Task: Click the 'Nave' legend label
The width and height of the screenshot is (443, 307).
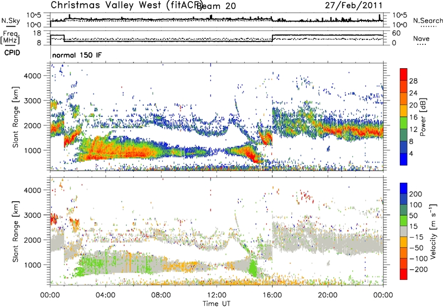Action: [421, 38]
